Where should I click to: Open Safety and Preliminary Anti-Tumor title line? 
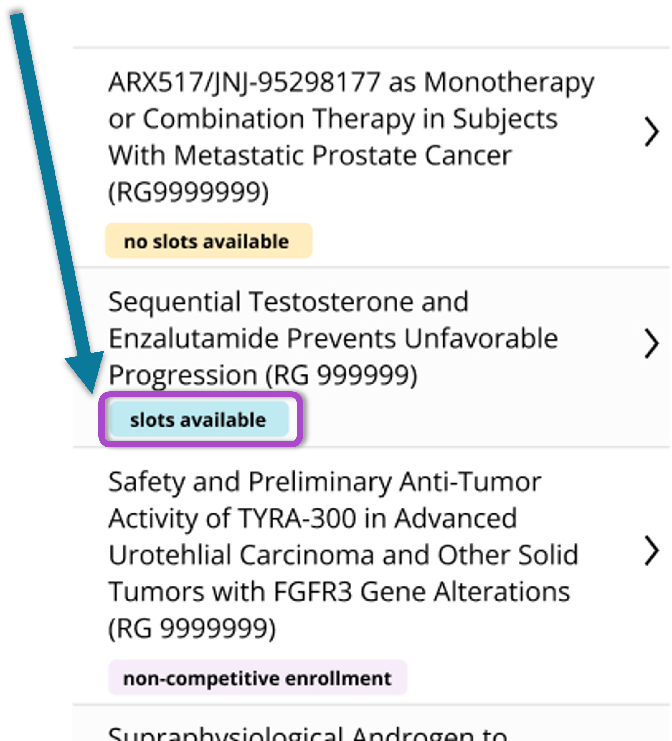pyautogui.click(x=325, y=482)
